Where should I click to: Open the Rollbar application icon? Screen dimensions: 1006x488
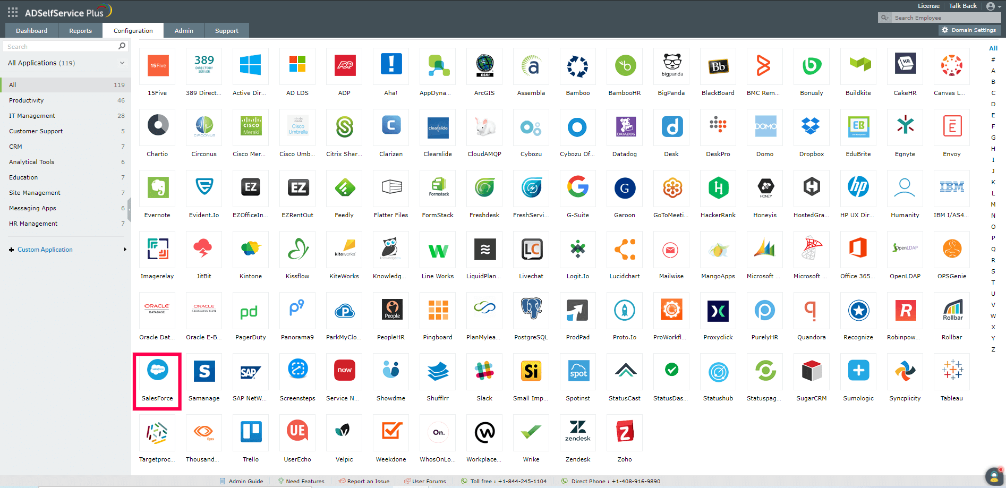coord(952,310)
